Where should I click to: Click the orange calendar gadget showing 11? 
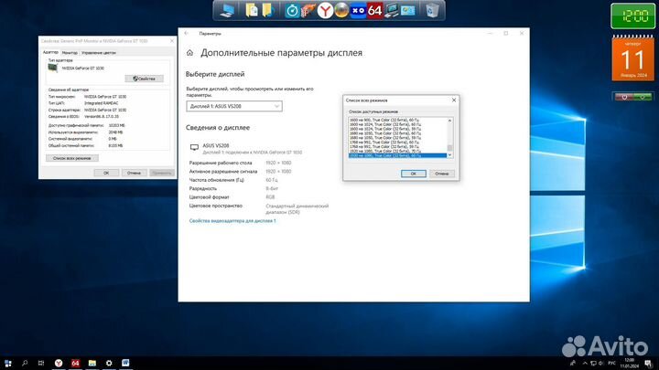coord(633,58)
